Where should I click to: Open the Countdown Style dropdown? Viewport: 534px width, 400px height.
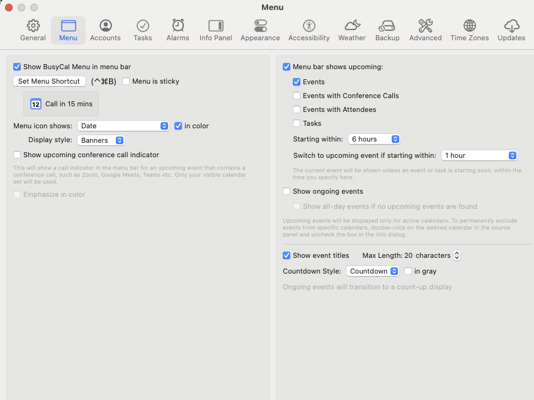tap(372, 270)
